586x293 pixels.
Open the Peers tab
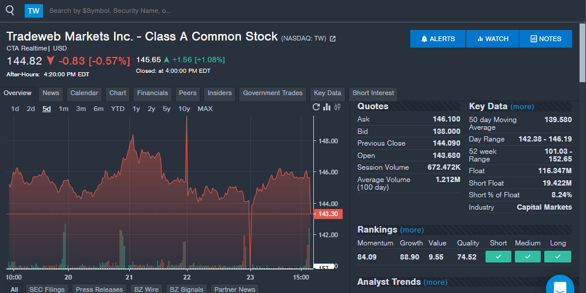tap(187, 93)
